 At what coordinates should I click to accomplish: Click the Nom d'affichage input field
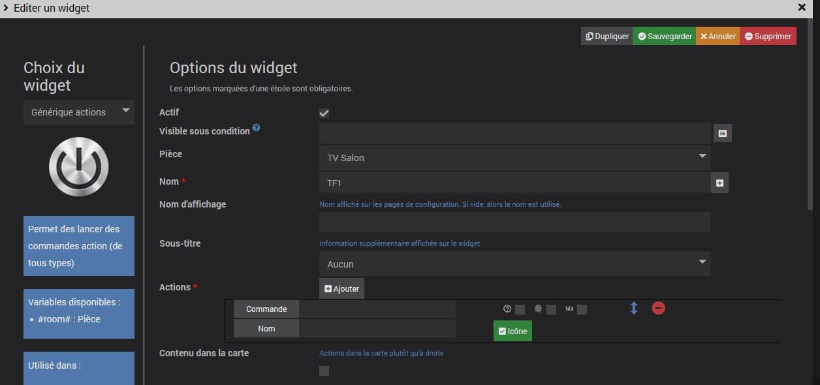coord(514,223)
